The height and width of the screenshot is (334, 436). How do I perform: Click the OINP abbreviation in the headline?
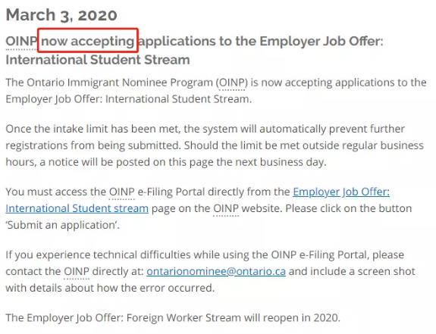pyautogui.click(x=21, y=42)
